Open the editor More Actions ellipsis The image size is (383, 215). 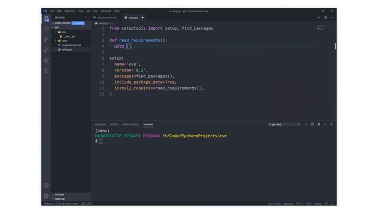[x=332, y=17]
